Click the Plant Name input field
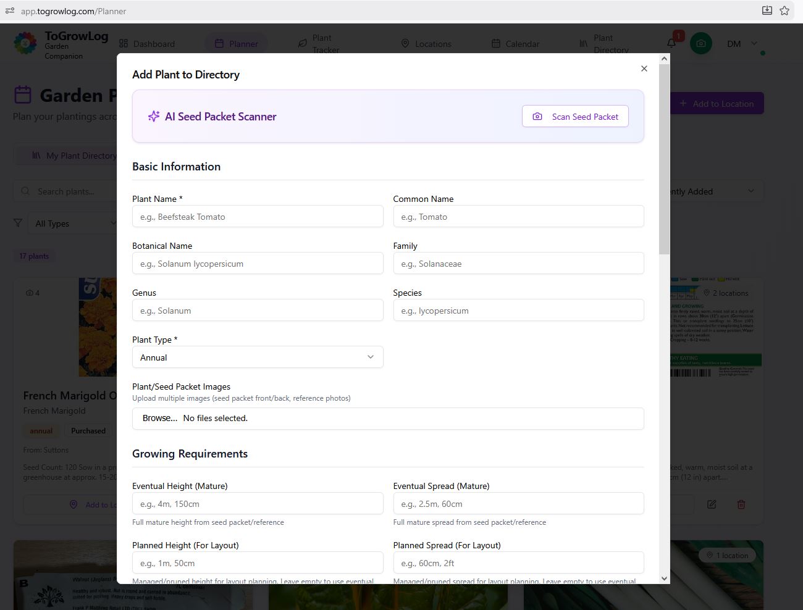 (258, 217)
